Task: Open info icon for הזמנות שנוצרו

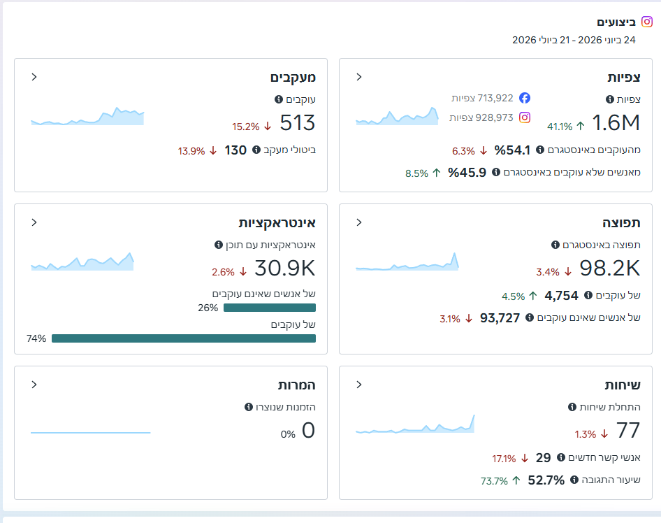Action: [x=249, y=407]
